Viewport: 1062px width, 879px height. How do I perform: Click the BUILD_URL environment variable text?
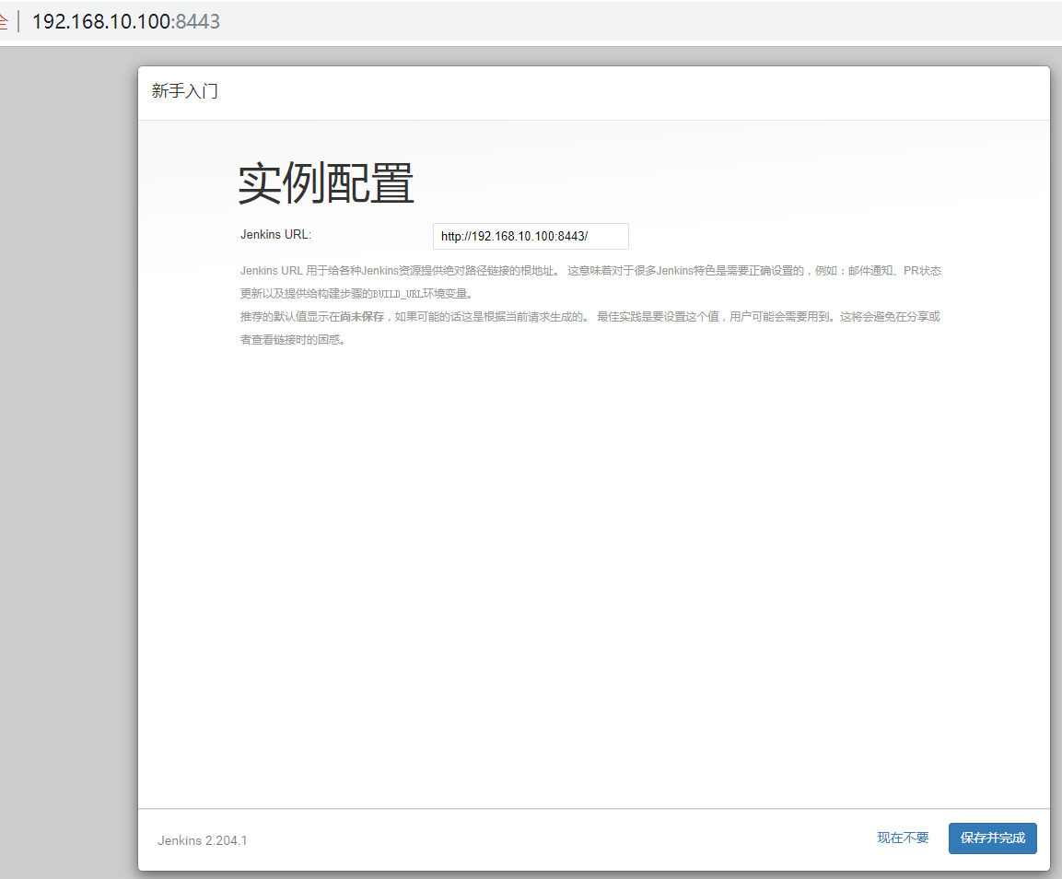pos(398,294)
